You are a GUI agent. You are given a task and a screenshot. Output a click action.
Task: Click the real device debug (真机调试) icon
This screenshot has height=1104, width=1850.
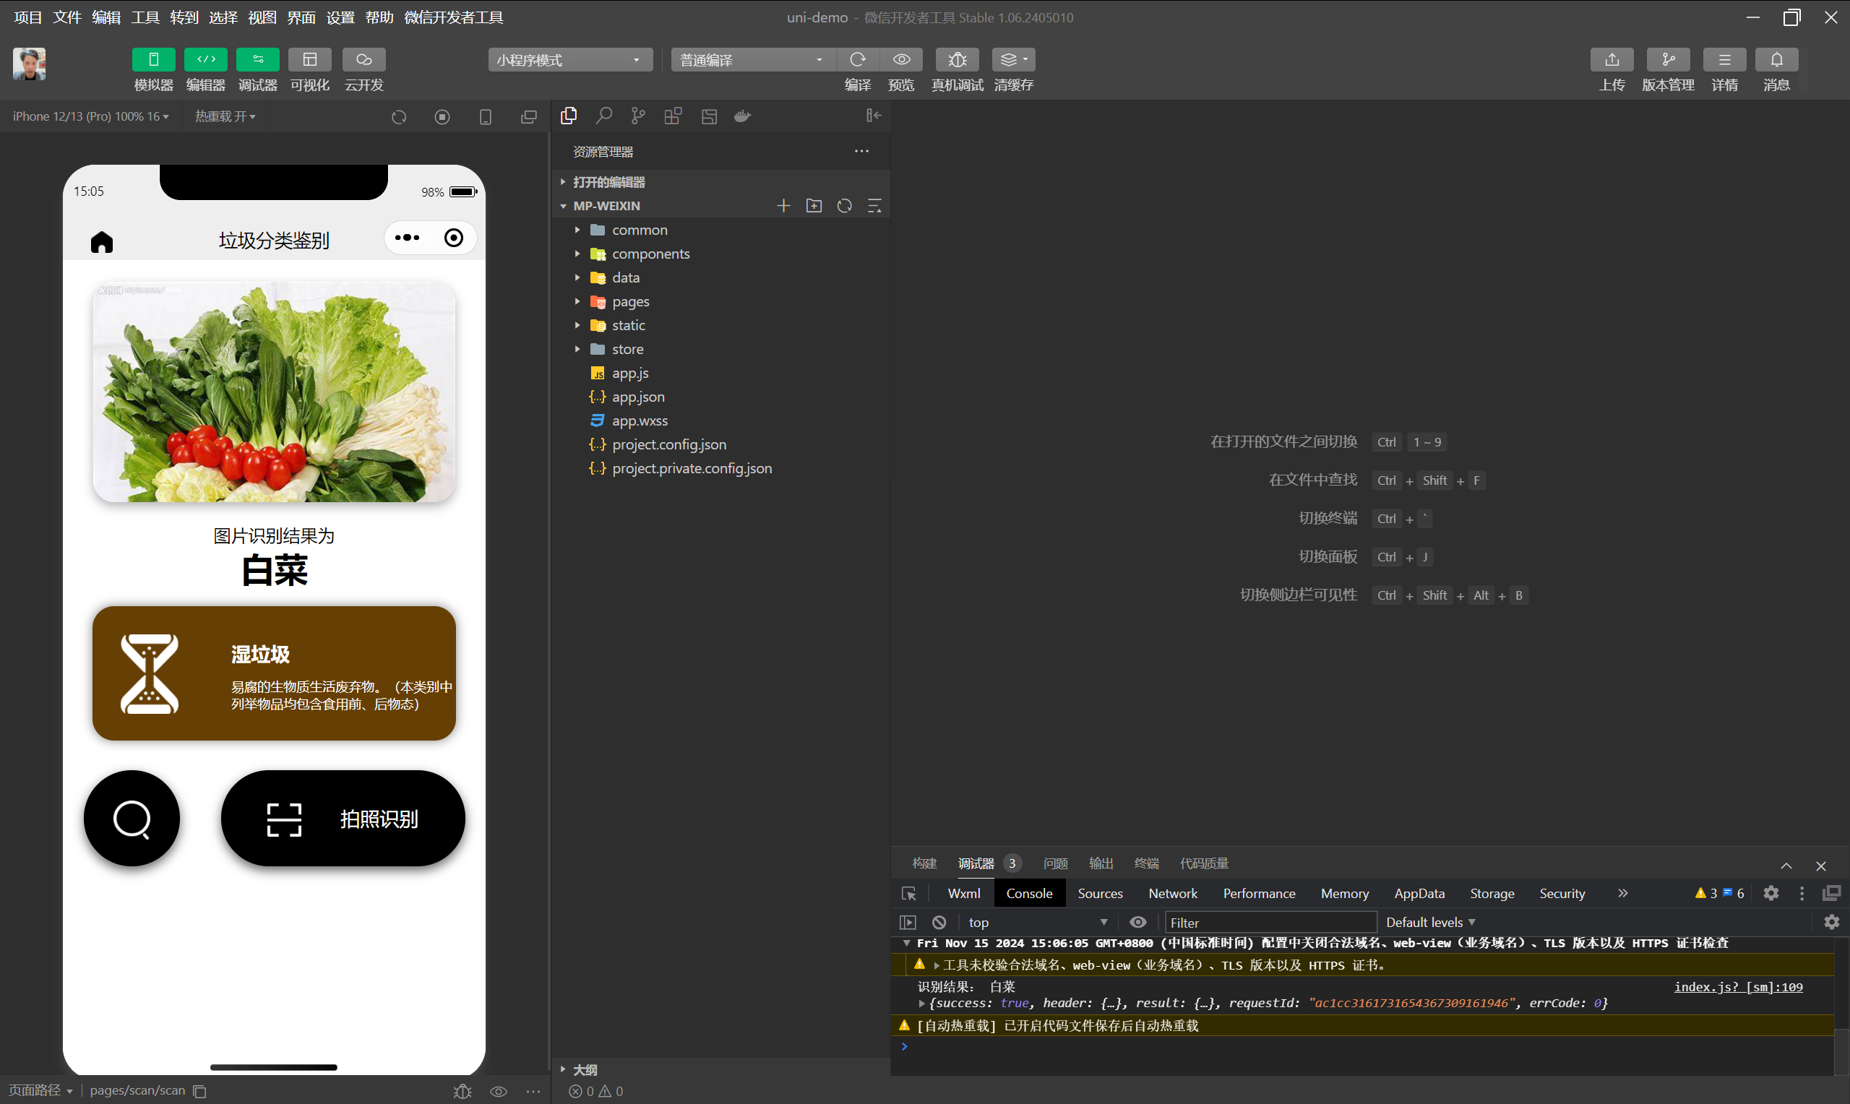pyautogui.click(x=957, y=59)
